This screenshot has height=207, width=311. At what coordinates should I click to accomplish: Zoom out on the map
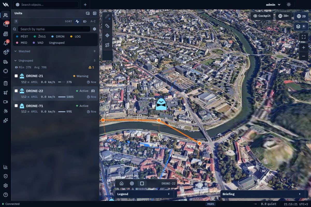(x=303, y=56)
